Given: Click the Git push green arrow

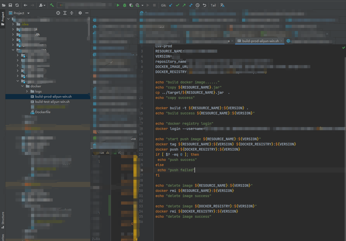Looking at the screenshot, I should (x=184, y=5).
